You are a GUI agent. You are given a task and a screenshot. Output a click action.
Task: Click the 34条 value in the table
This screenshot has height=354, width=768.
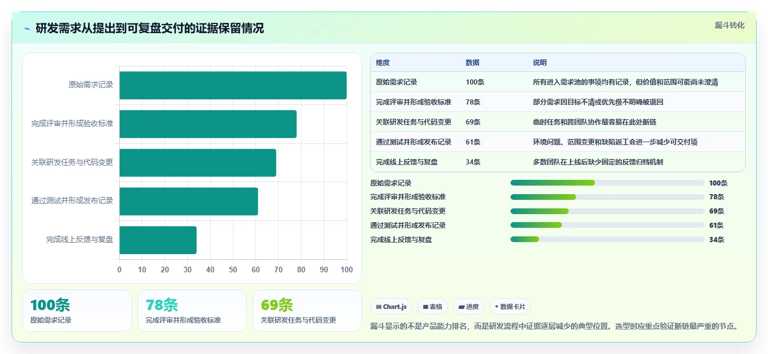pos(473,162)
